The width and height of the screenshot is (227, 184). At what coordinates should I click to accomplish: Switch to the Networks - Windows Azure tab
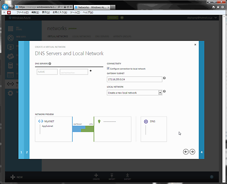[x=91, y=7]
